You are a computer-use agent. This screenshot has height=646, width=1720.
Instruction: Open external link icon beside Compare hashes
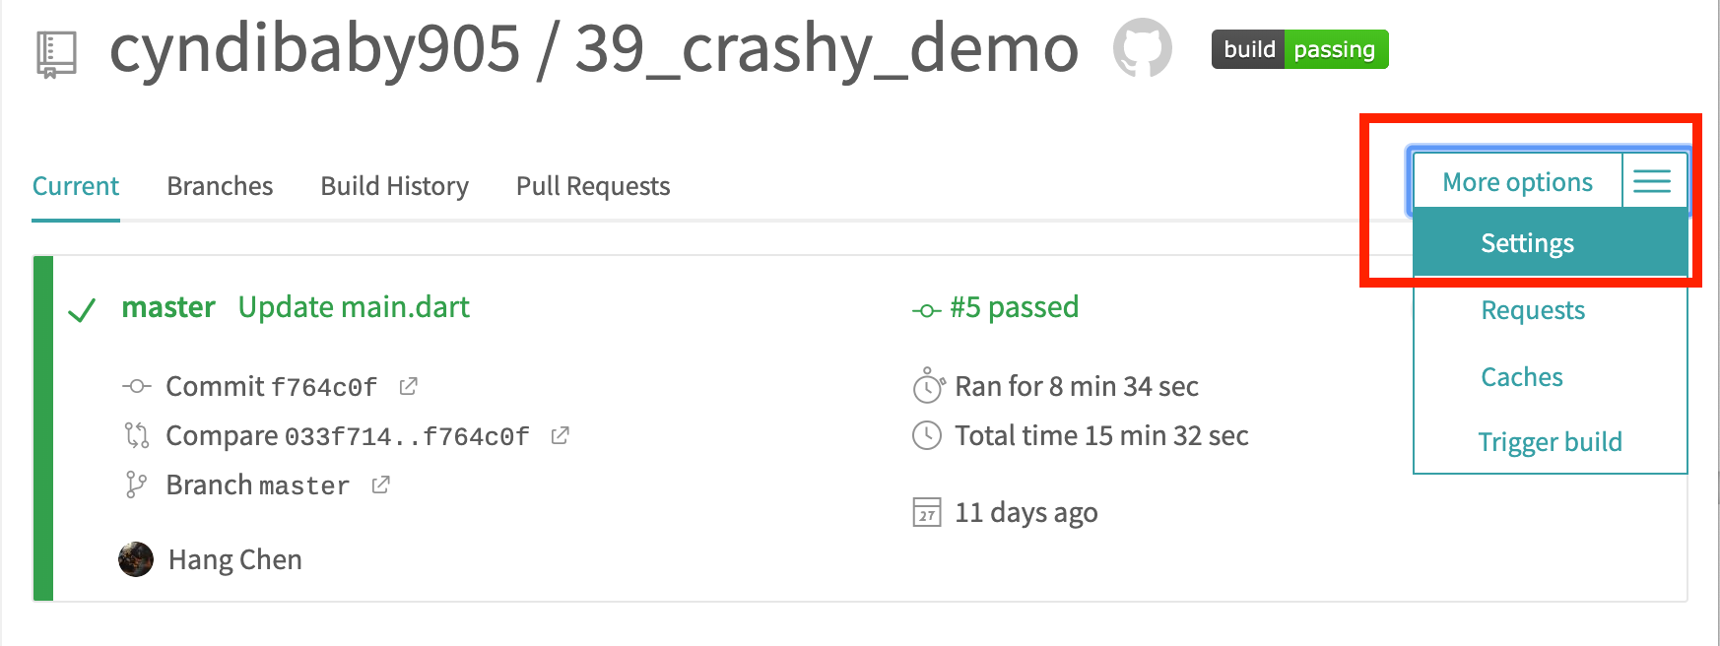pos(560,435)
